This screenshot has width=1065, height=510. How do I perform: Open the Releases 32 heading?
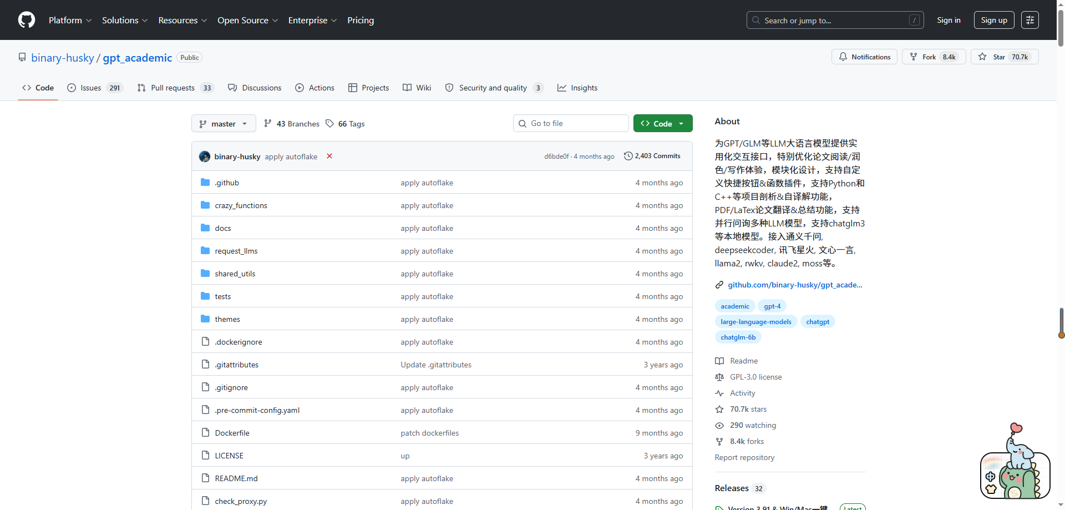coord(739,488)
